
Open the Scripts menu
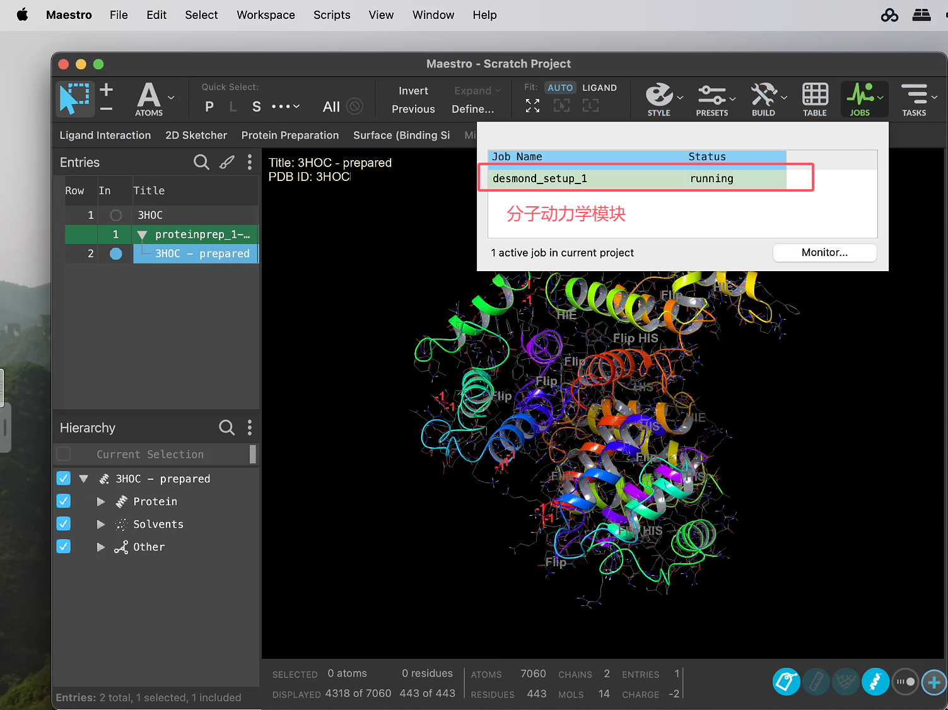click(x=332, y=15)
